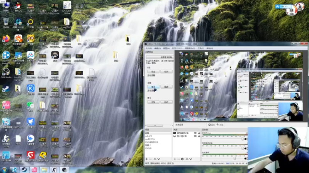Remove the selected source in OBS
The height and width of the screenshot is (173, 309).
pos(178,159)
